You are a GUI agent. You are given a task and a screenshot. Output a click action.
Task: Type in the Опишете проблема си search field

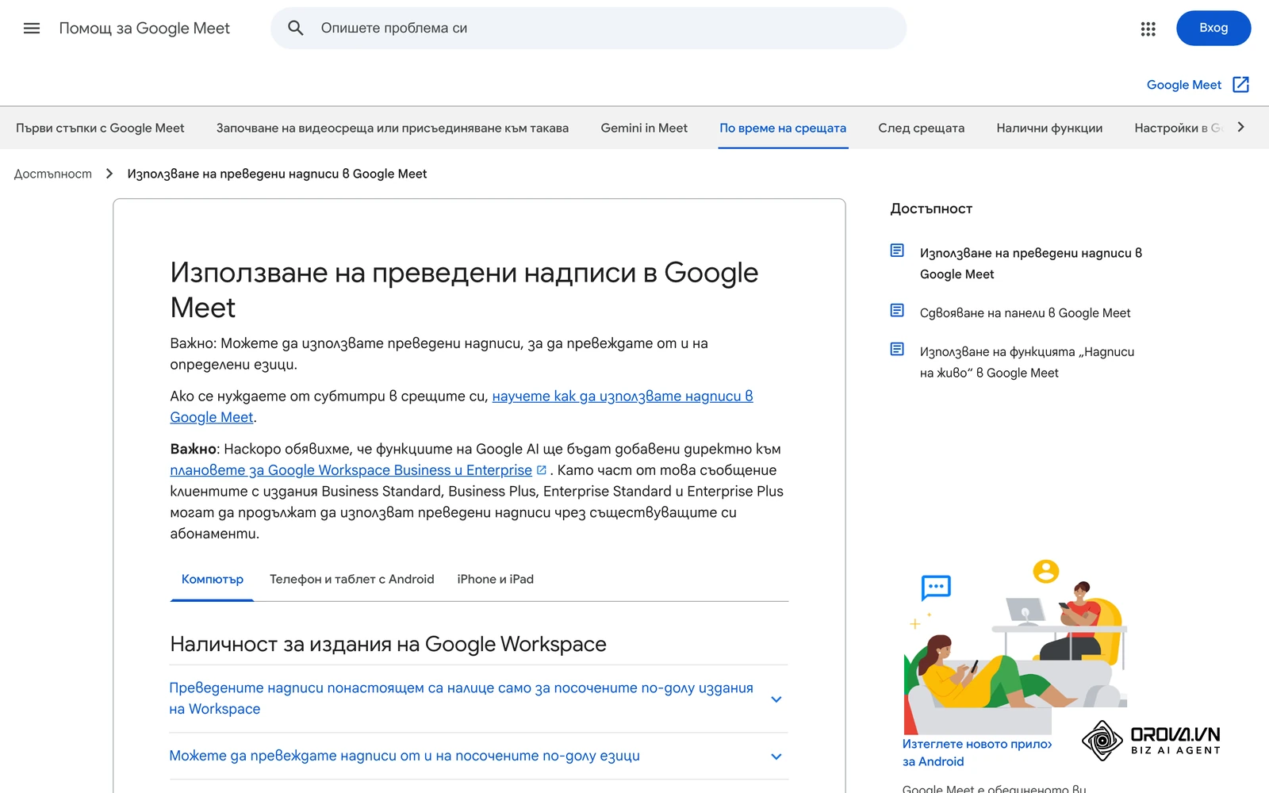[588, 29]
